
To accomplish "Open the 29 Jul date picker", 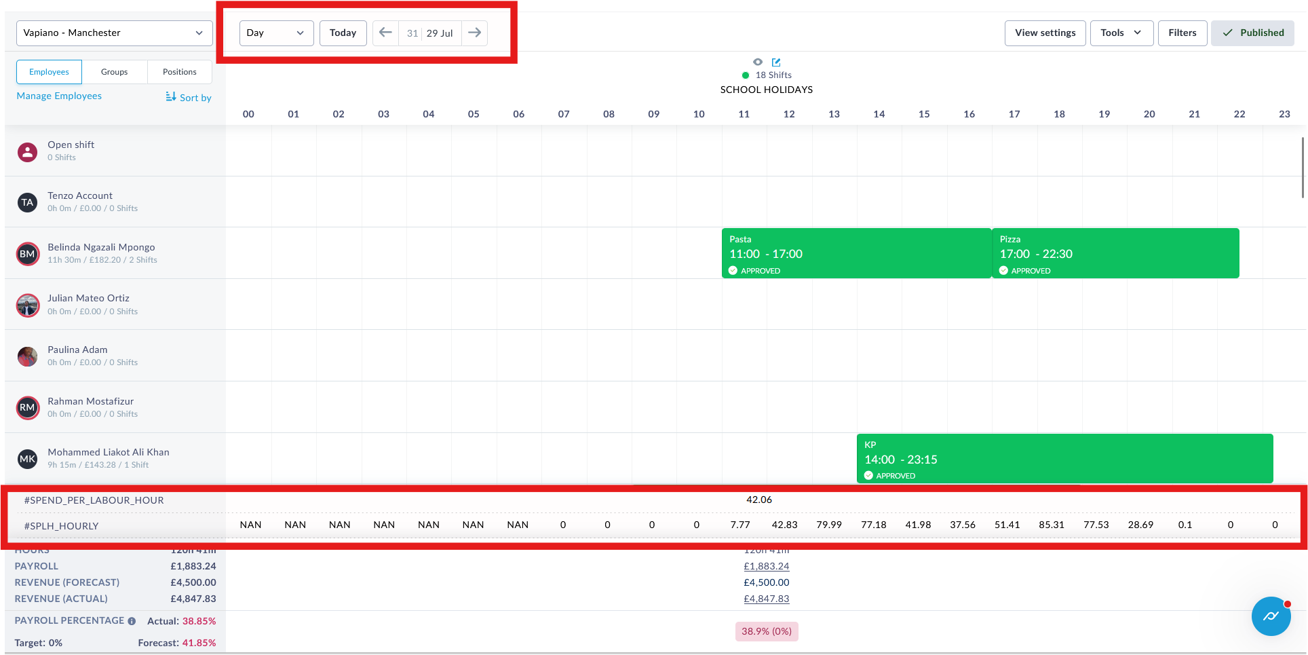I will coord(430,33).
